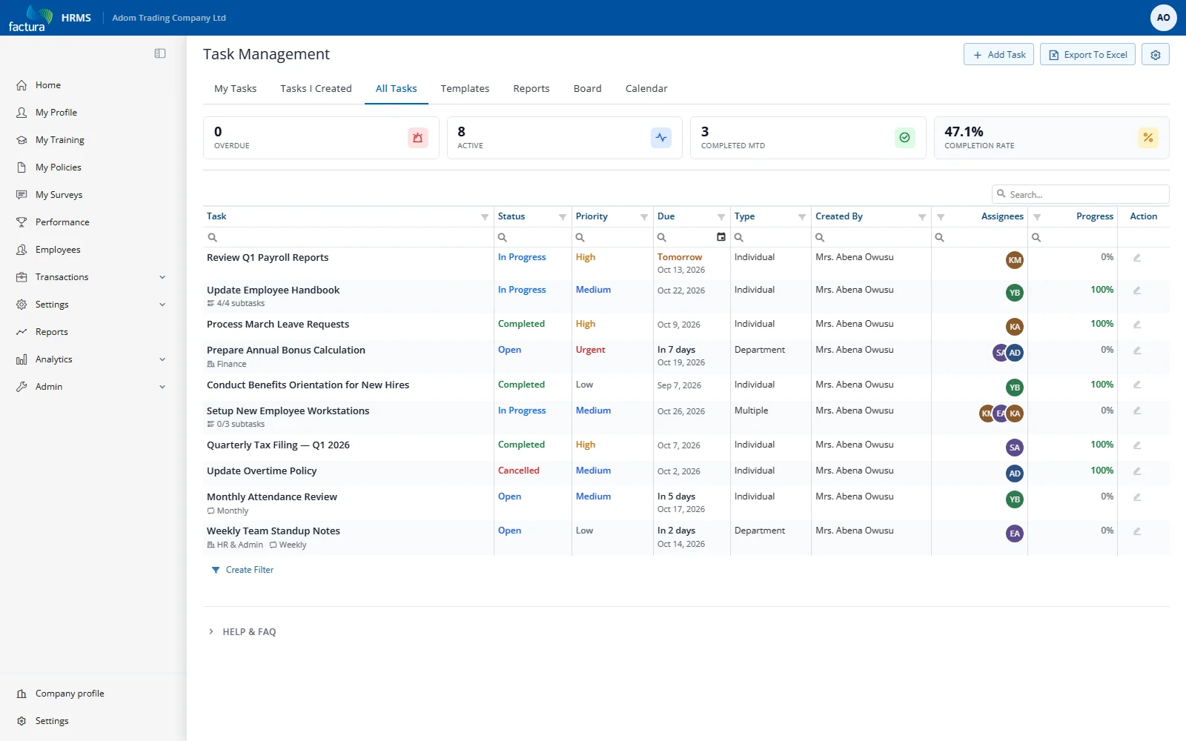Expand the HELP & FAQ section
Viewport: 1186px width, 741px height.
[242, 632]
